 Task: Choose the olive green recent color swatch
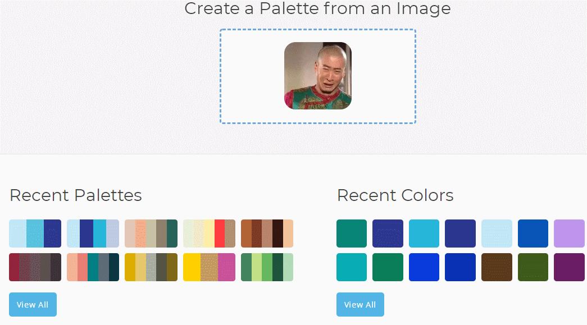[533, 267]
